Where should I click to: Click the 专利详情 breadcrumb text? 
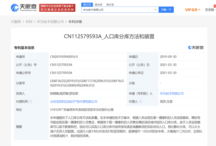[75, 22]
